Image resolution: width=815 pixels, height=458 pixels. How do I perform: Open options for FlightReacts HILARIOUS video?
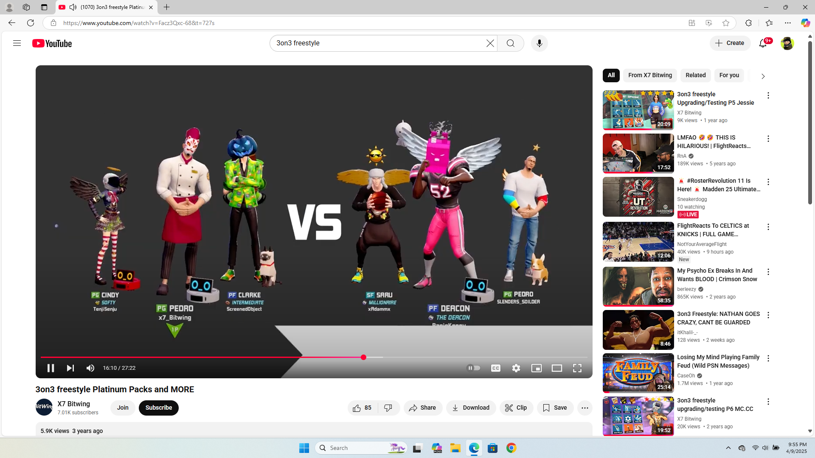tap(768, 139)
